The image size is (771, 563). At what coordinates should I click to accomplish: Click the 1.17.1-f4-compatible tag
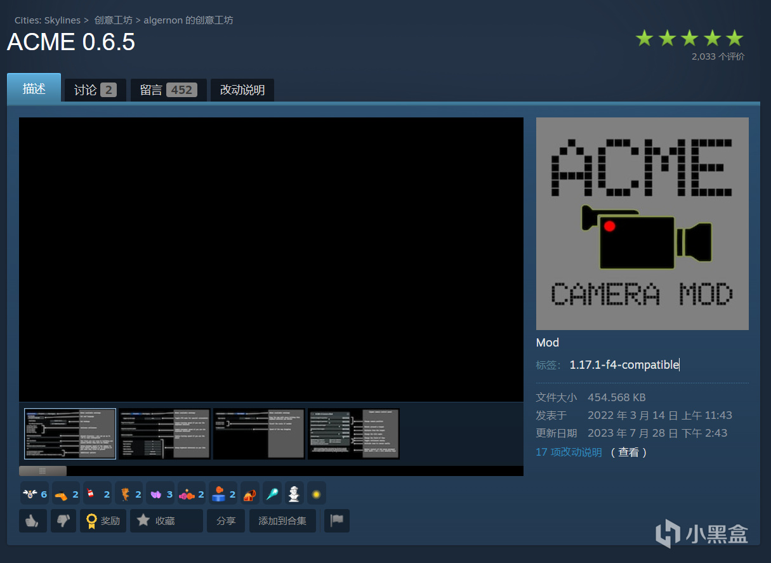click(624, 365)
